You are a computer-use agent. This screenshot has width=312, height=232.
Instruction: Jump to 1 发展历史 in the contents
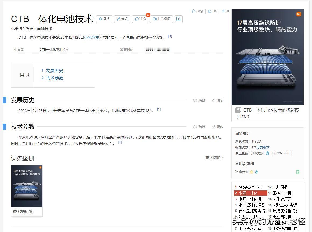(52, 71)
